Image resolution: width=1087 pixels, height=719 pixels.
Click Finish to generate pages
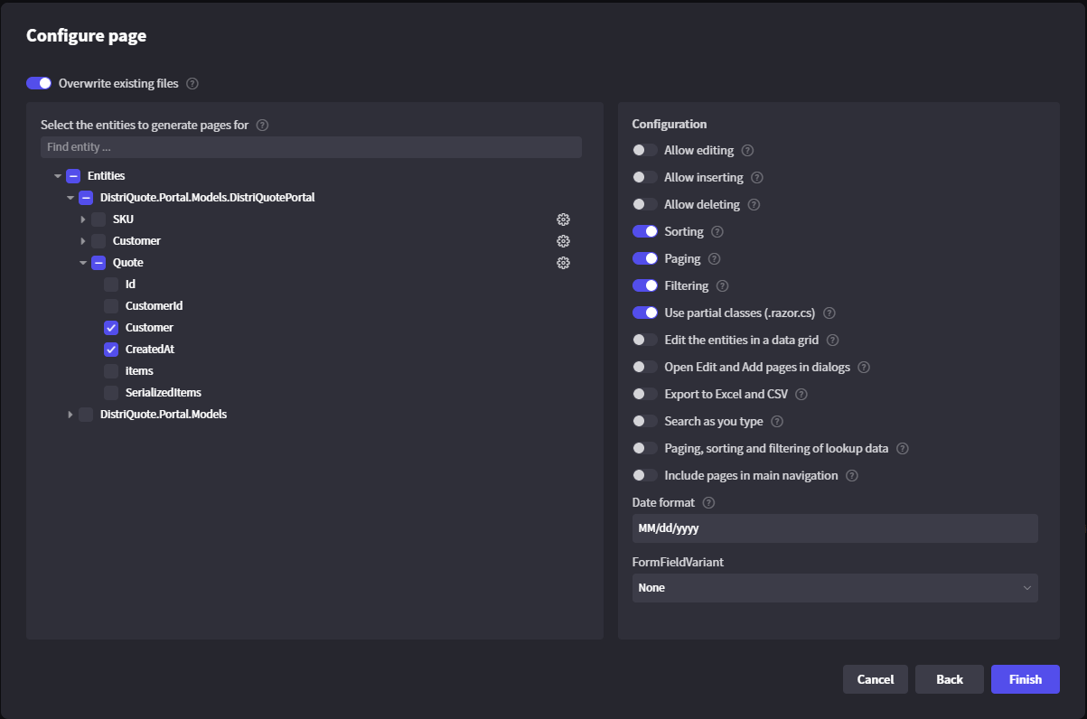tap(1026, 679)
